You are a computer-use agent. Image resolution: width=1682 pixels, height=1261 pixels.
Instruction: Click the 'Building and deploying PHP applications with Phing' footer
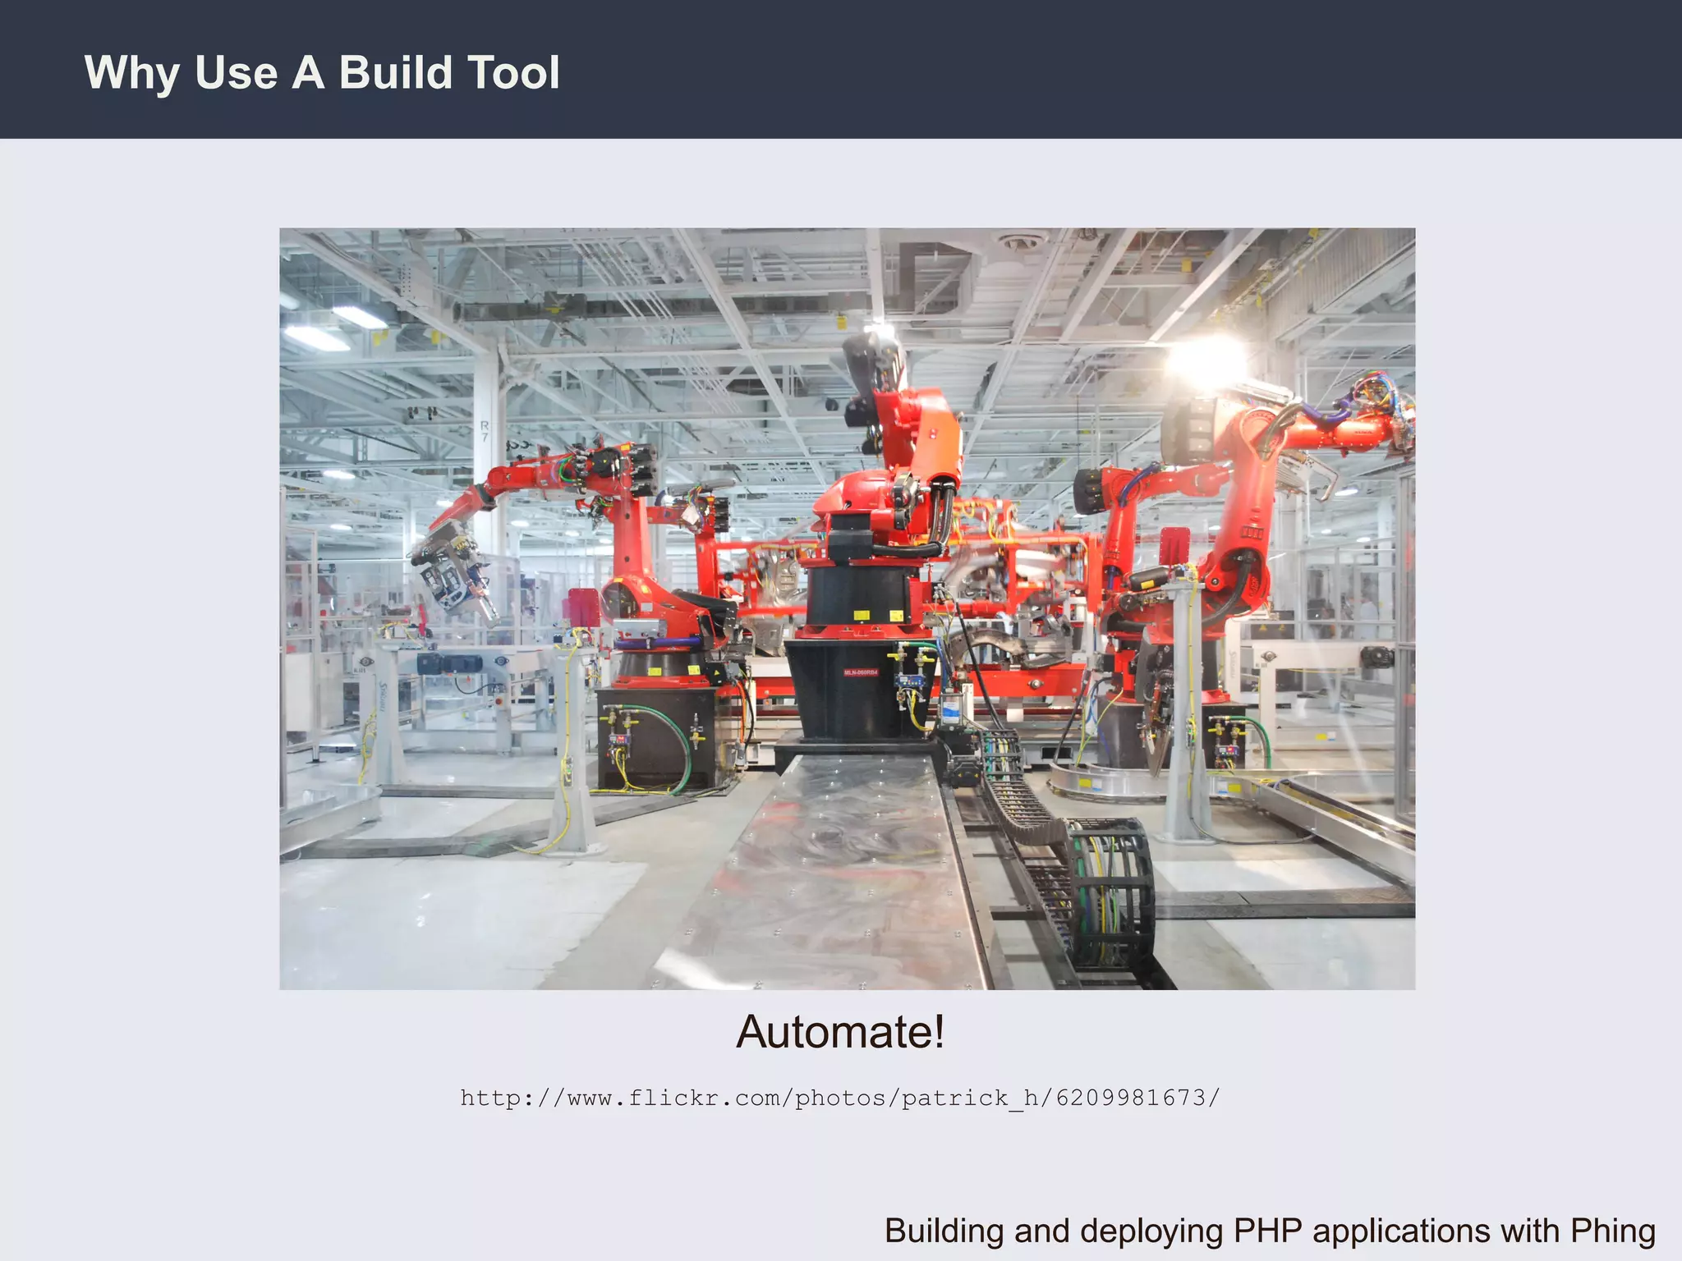[1269, 1231]
